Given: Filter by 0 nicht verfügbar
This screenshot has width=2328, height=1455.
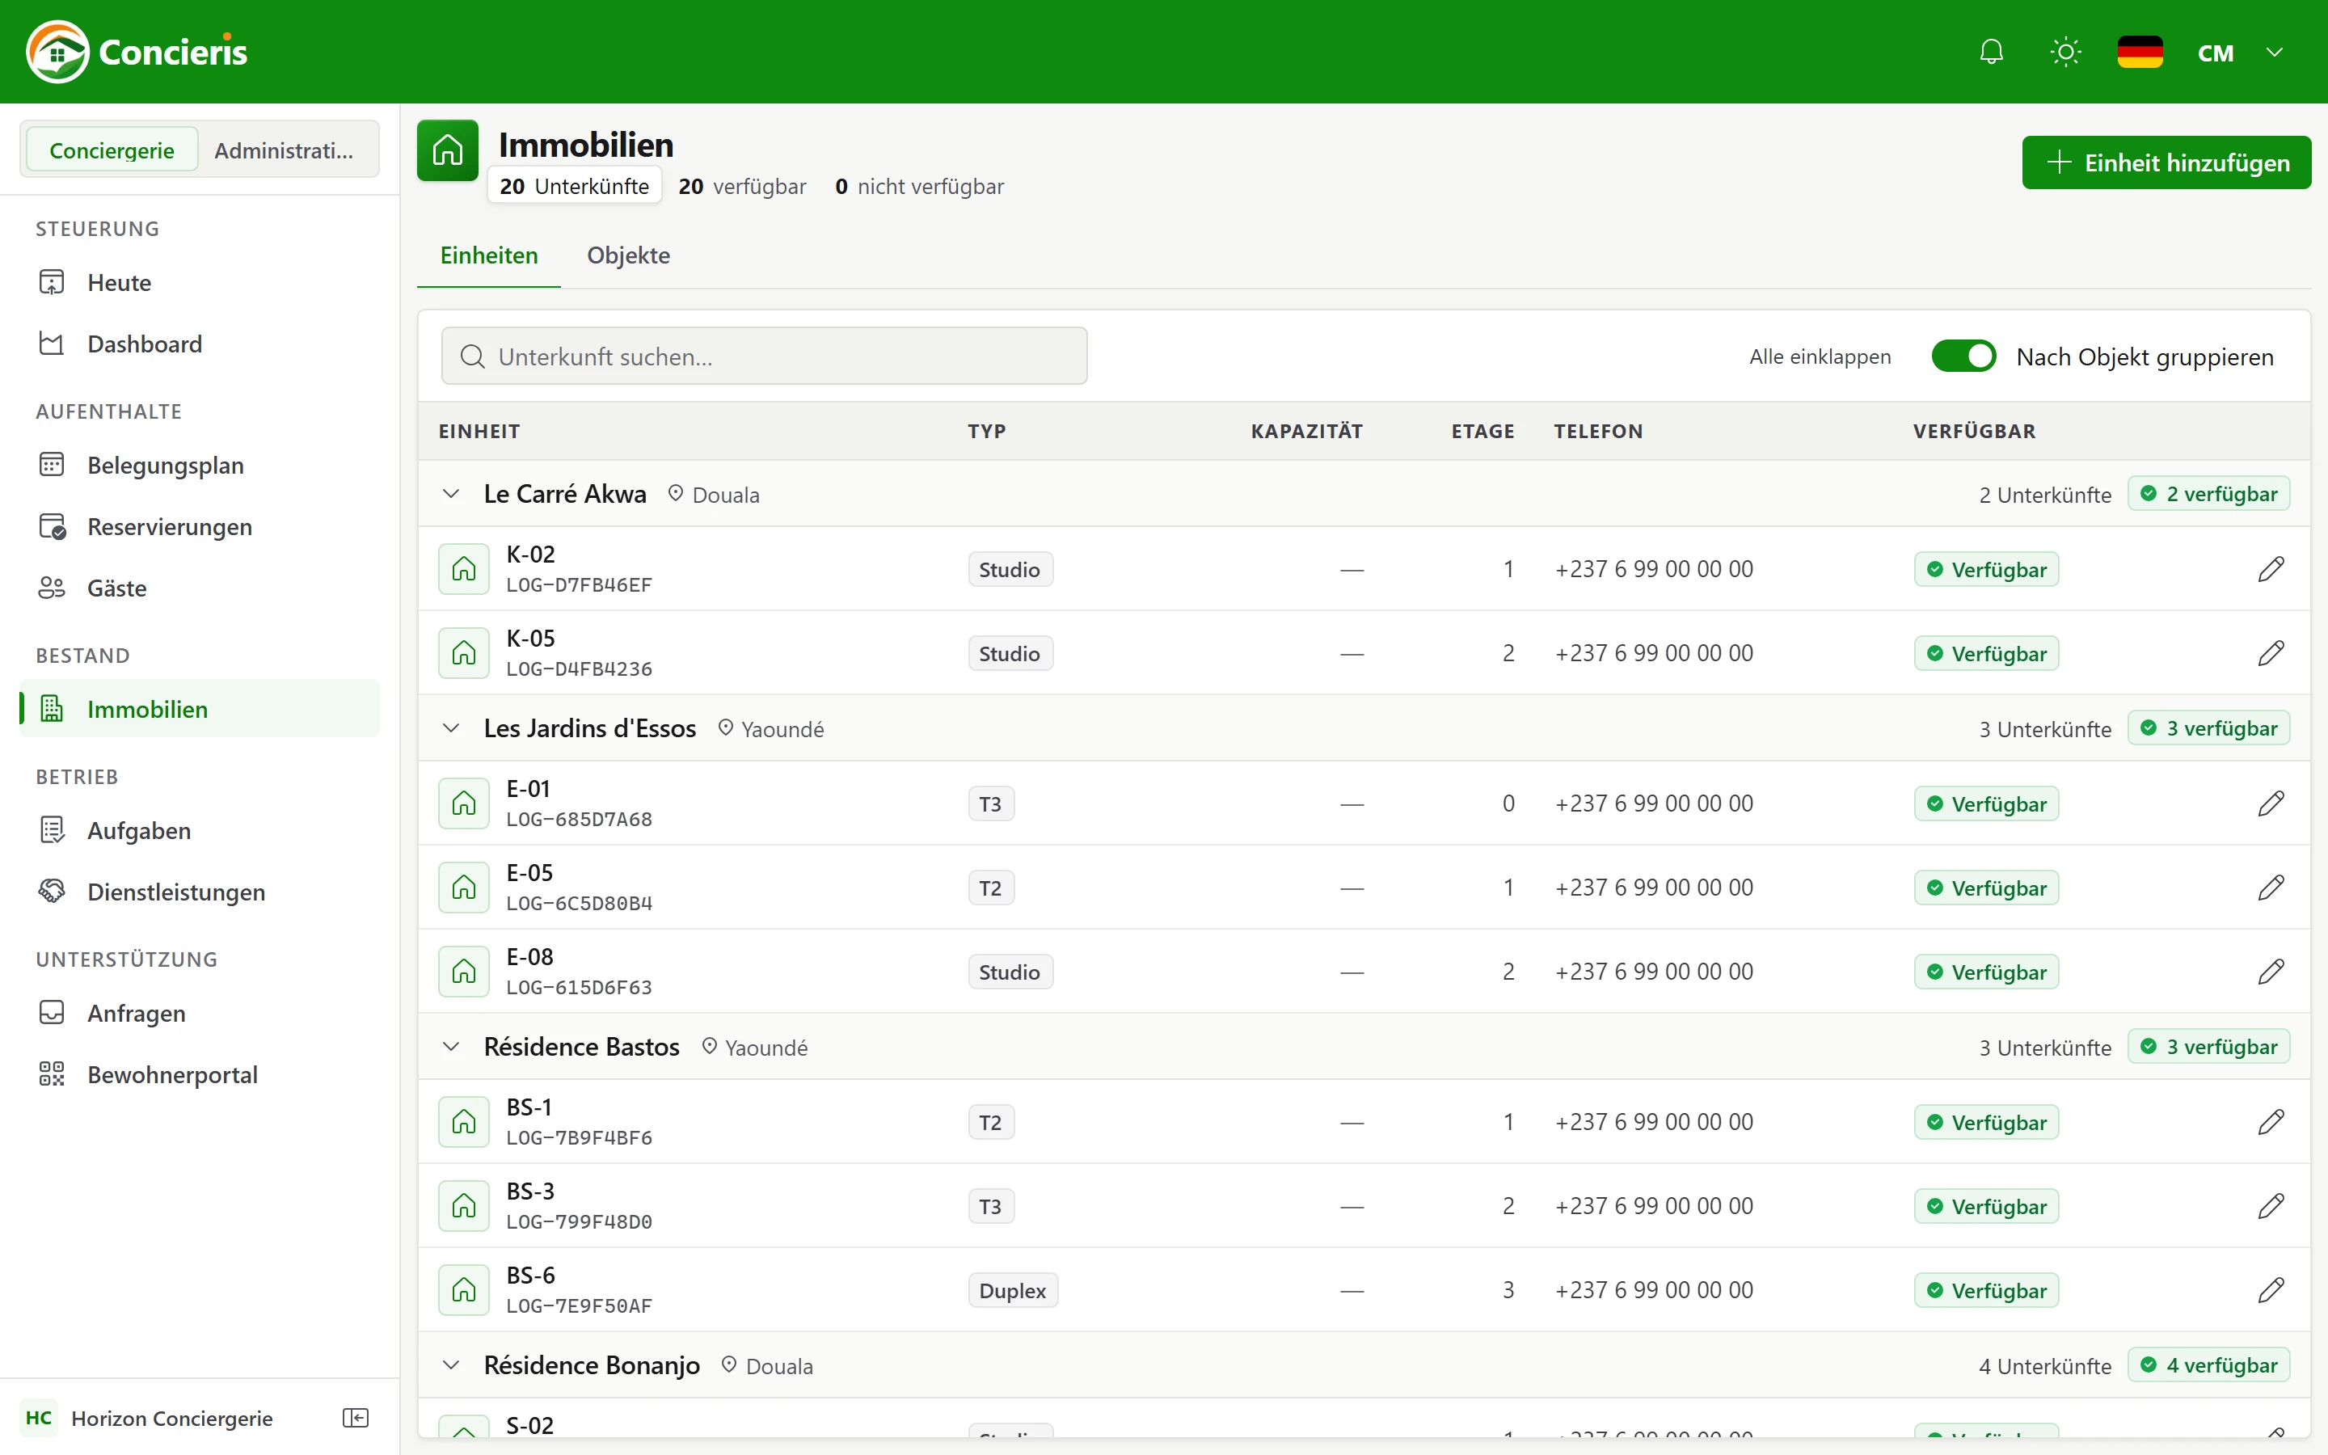Looking at the screenshot, I should 919,186.
